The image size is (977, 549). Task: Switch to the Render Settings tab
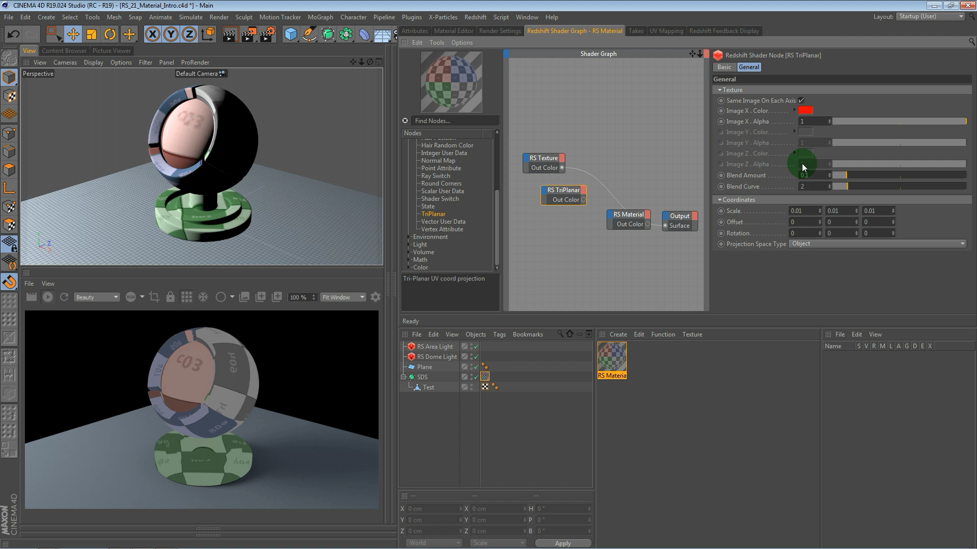click(x=500, y=31)
